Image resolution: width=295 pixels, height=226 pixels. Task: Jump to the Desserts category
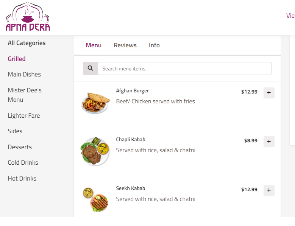click(x=20, y=147)
